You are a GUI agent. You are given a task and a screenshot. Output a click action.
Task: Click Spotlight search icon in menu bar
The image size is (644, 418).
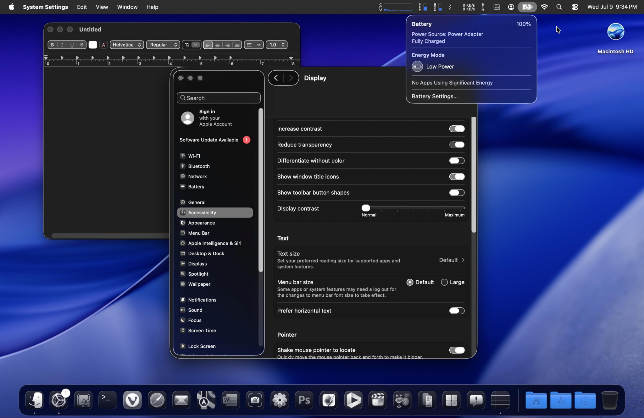pos(559,7)
